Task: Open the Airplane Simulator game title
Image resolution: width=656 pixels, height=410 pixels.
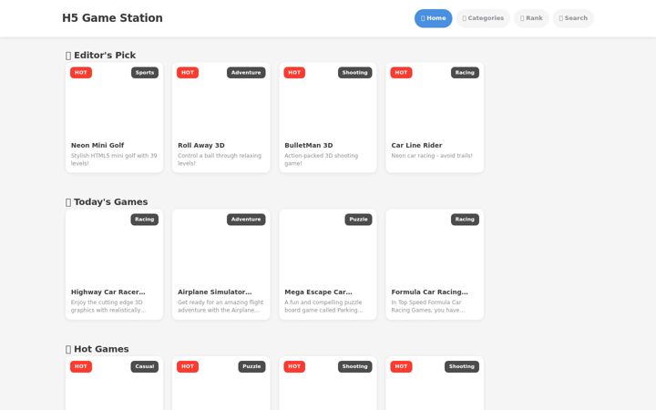Action: (x=215, y=292)
